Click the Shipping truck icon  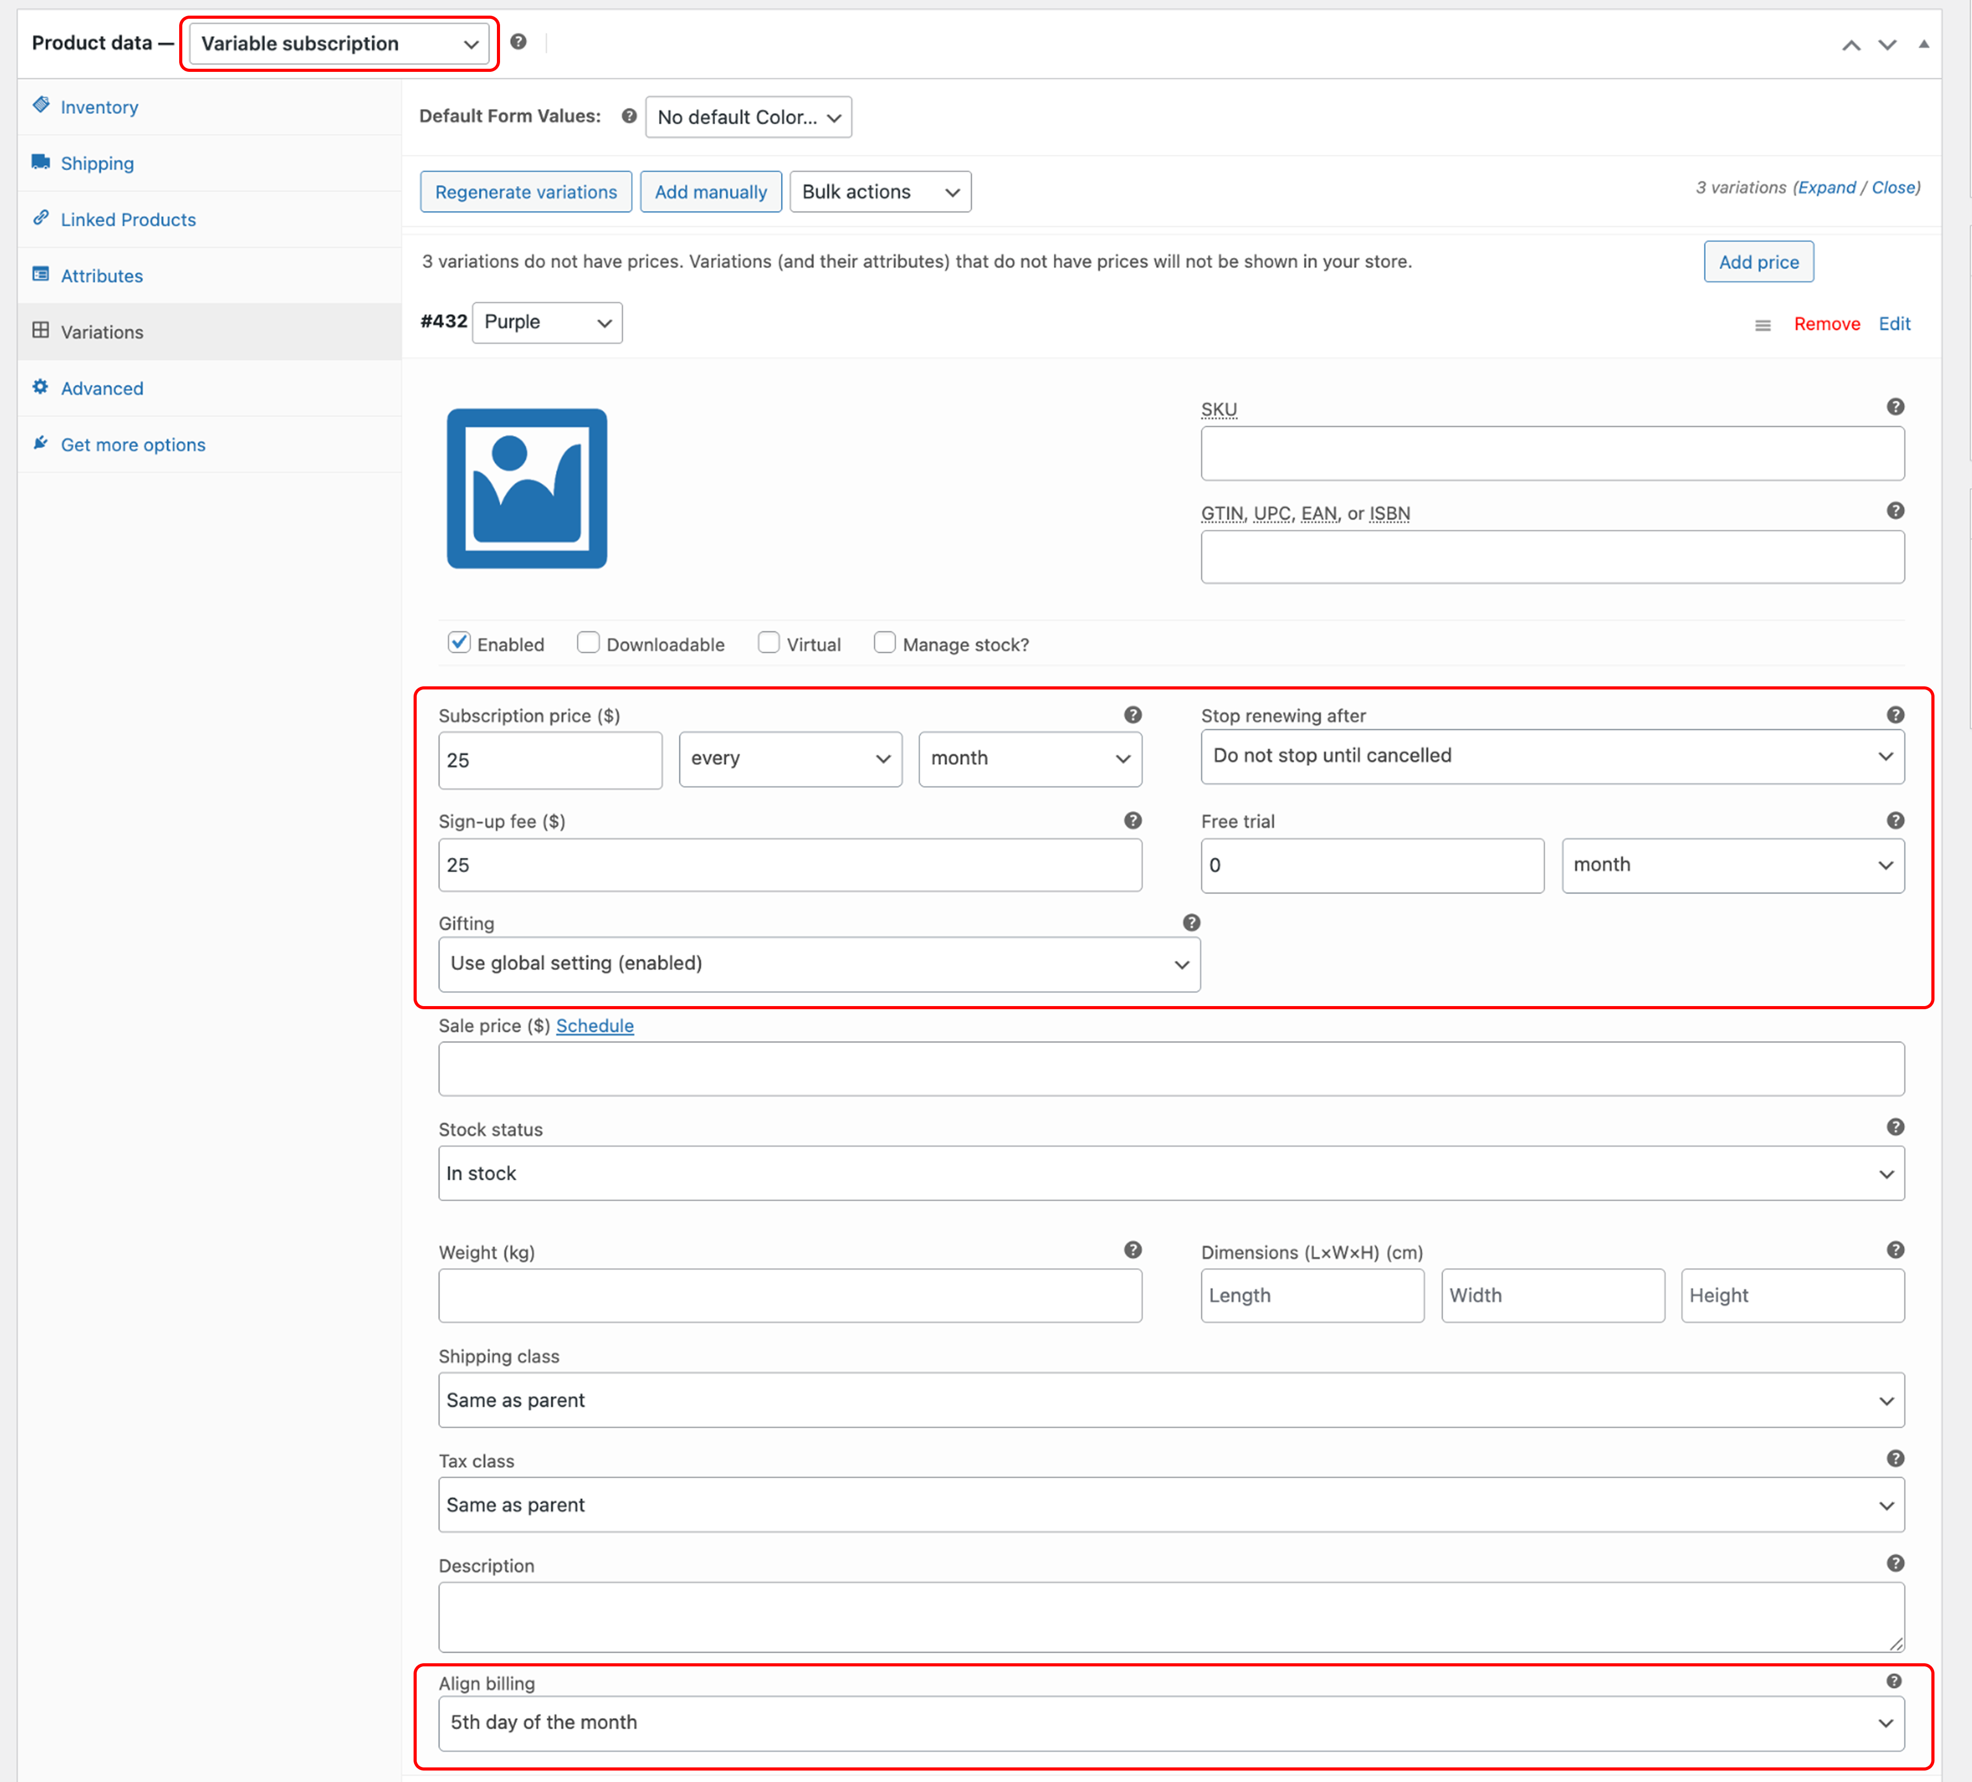click(x=41, y=161)
